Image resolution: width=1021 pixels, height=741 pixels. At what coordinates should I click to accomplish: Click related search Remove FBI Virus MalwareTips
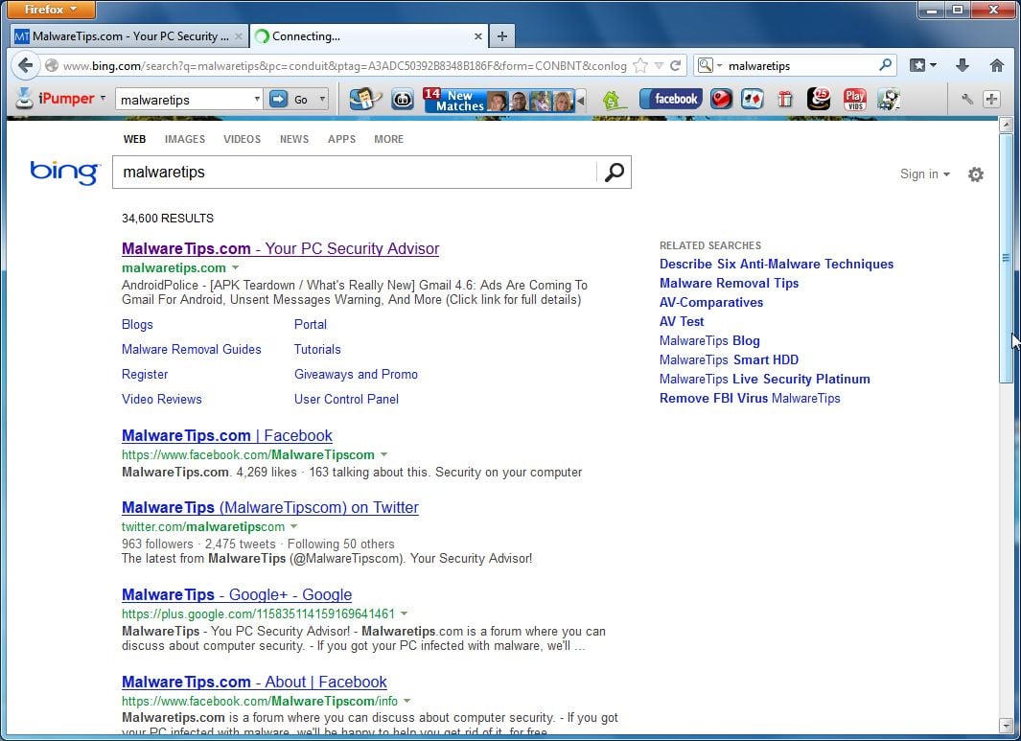click(750, 399)
